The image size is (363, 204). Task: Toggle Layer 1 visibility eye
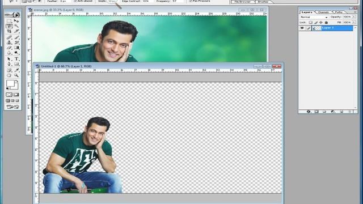[302, 28]
